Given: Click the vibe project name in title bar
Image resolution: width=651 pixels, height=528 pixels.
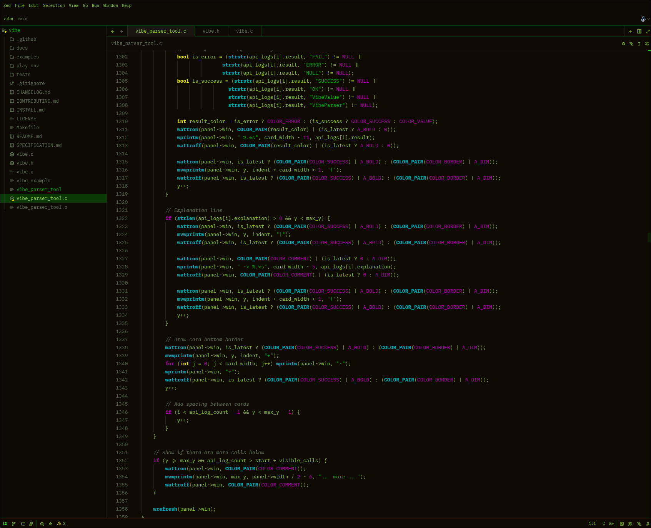Looking at the screenshot, I should pyautogui.click(x=8, y=19).
